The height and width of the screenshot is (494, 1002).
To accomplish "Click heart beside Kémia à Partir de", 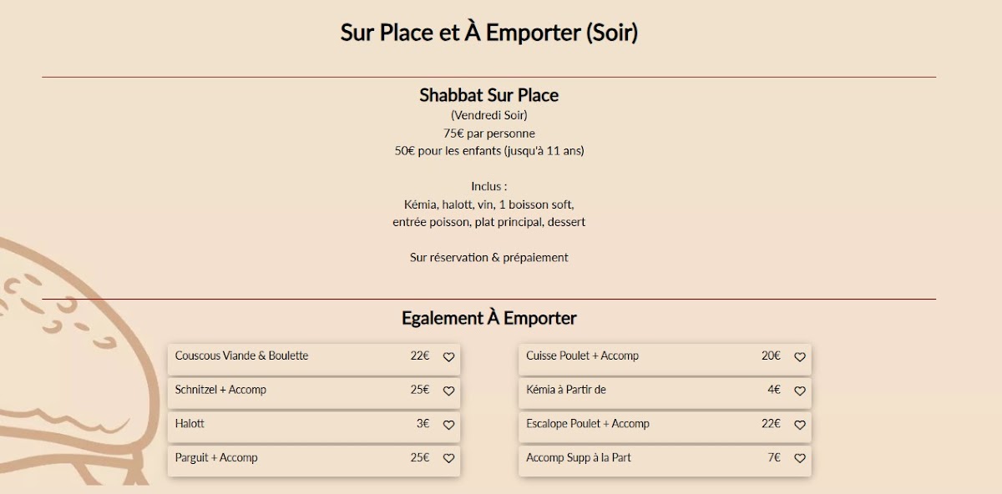I will click(x=799, y=391).
